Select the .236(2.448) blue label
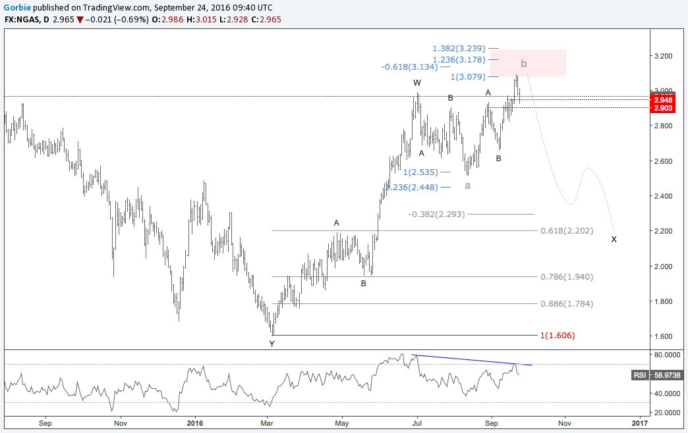The width and height of the screenshot is (688, 433). coord(413,187)
